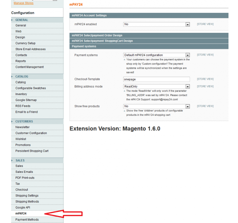Collapse the CATALOG configuration section

(x=37, y=76)
